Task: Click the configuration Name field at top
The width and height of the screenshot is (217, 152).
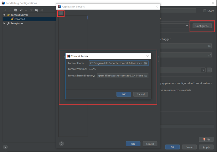Action: click(x=178, y=11)
